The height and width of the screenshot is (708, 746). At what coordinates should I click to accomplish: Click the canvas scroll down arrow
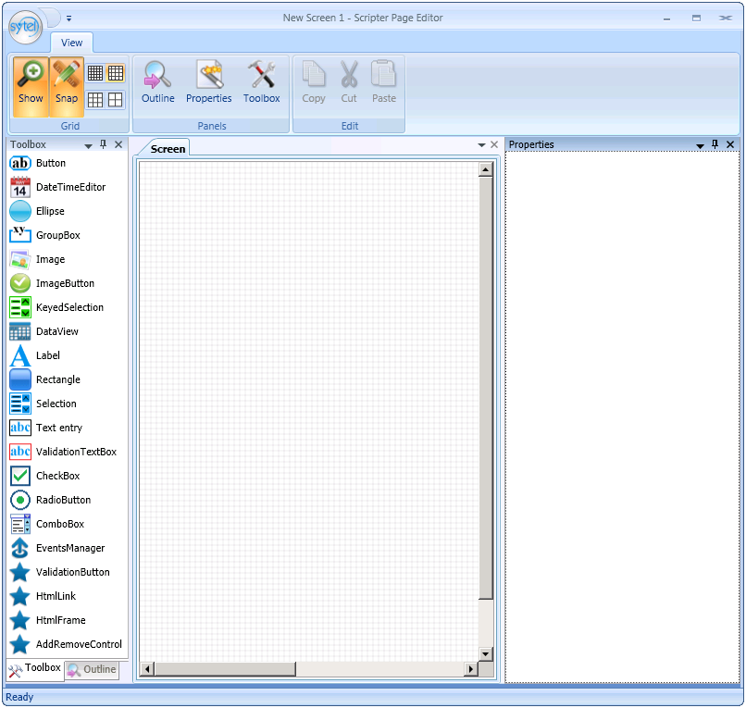(x=486, y=653)
